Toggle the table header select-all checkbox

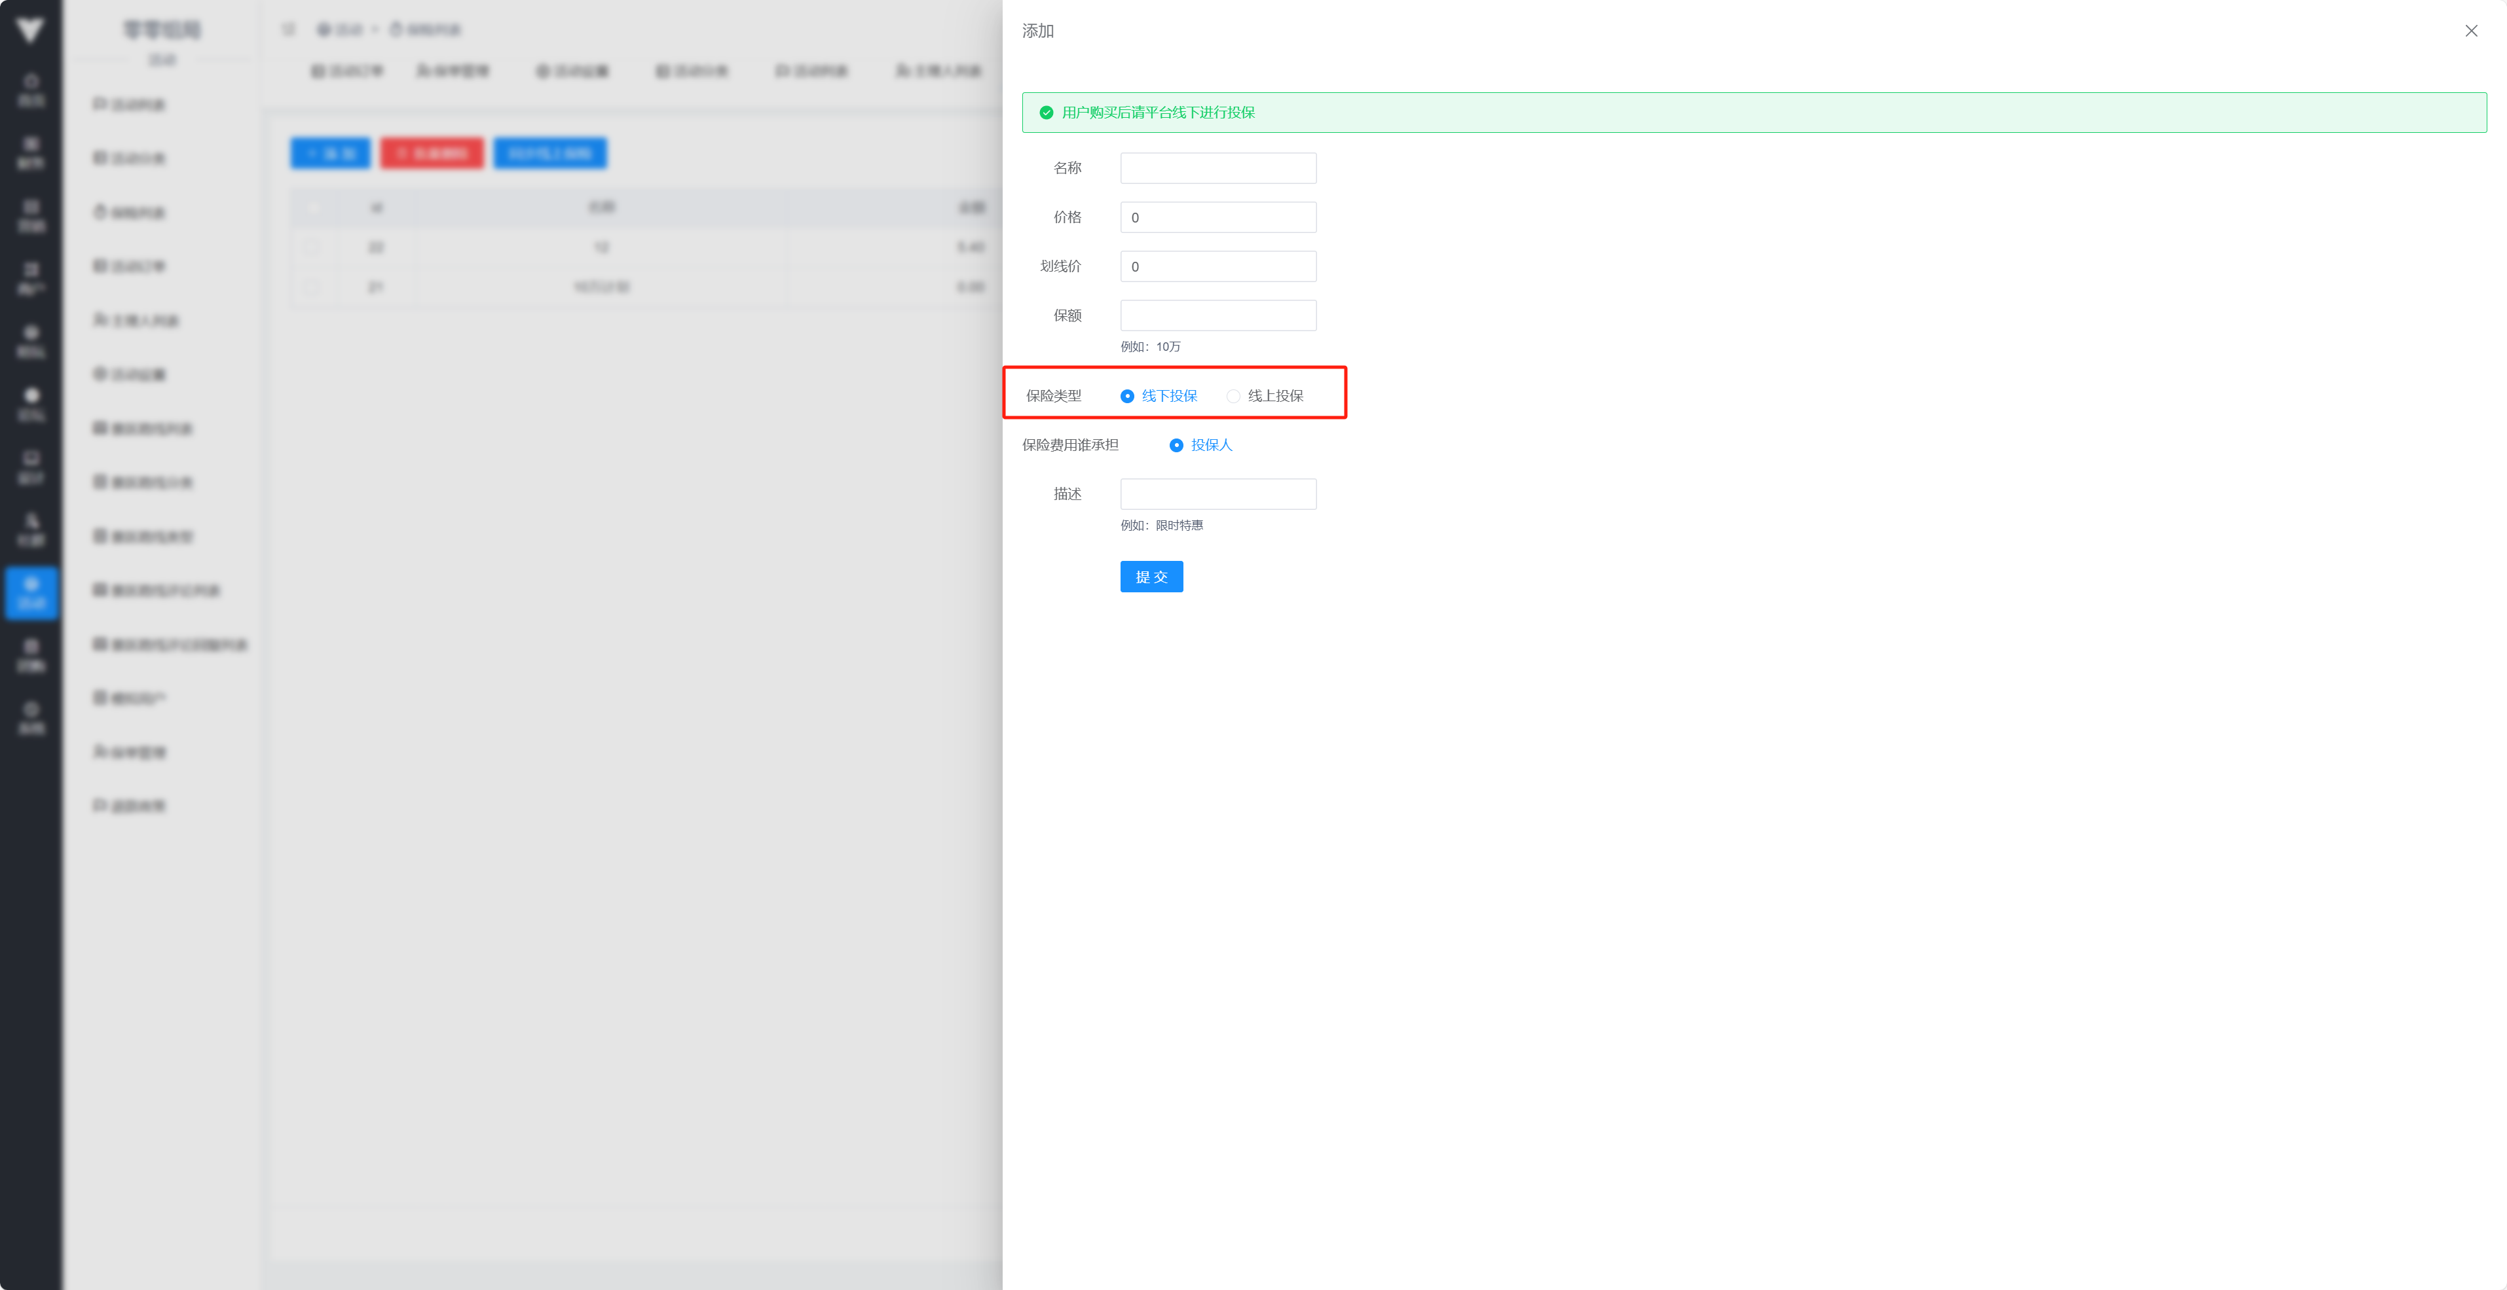(312, 207)
